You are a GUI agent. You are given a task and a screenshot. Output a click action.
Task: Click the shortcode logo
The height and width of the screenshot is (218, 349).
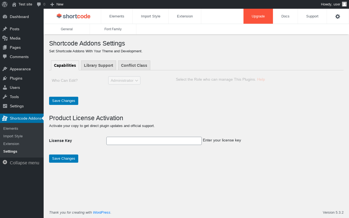point(73,16)
